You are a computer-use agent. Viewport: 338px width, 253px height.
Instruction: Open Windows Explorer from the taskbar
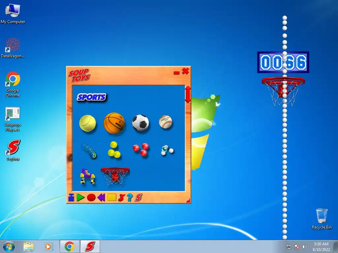[x=29, y=247]
